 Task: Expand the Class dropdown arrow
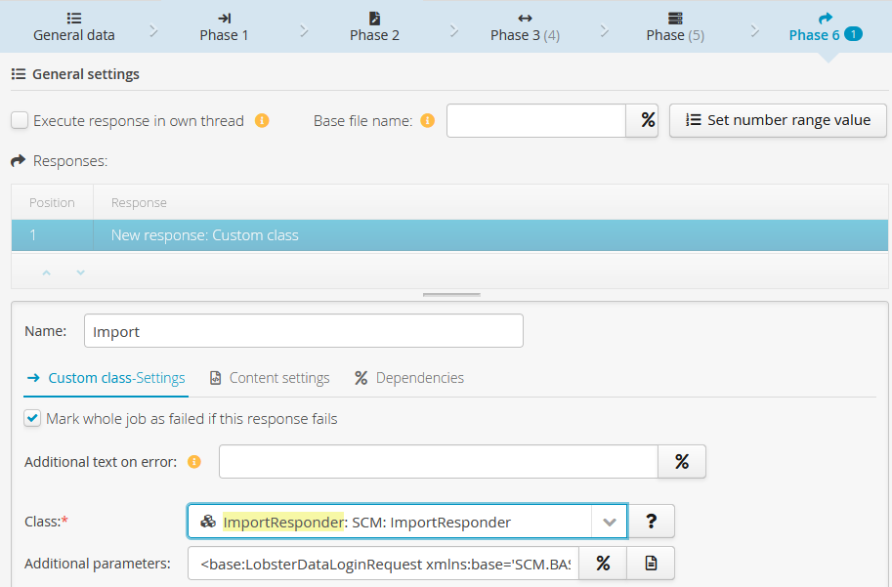609,522
